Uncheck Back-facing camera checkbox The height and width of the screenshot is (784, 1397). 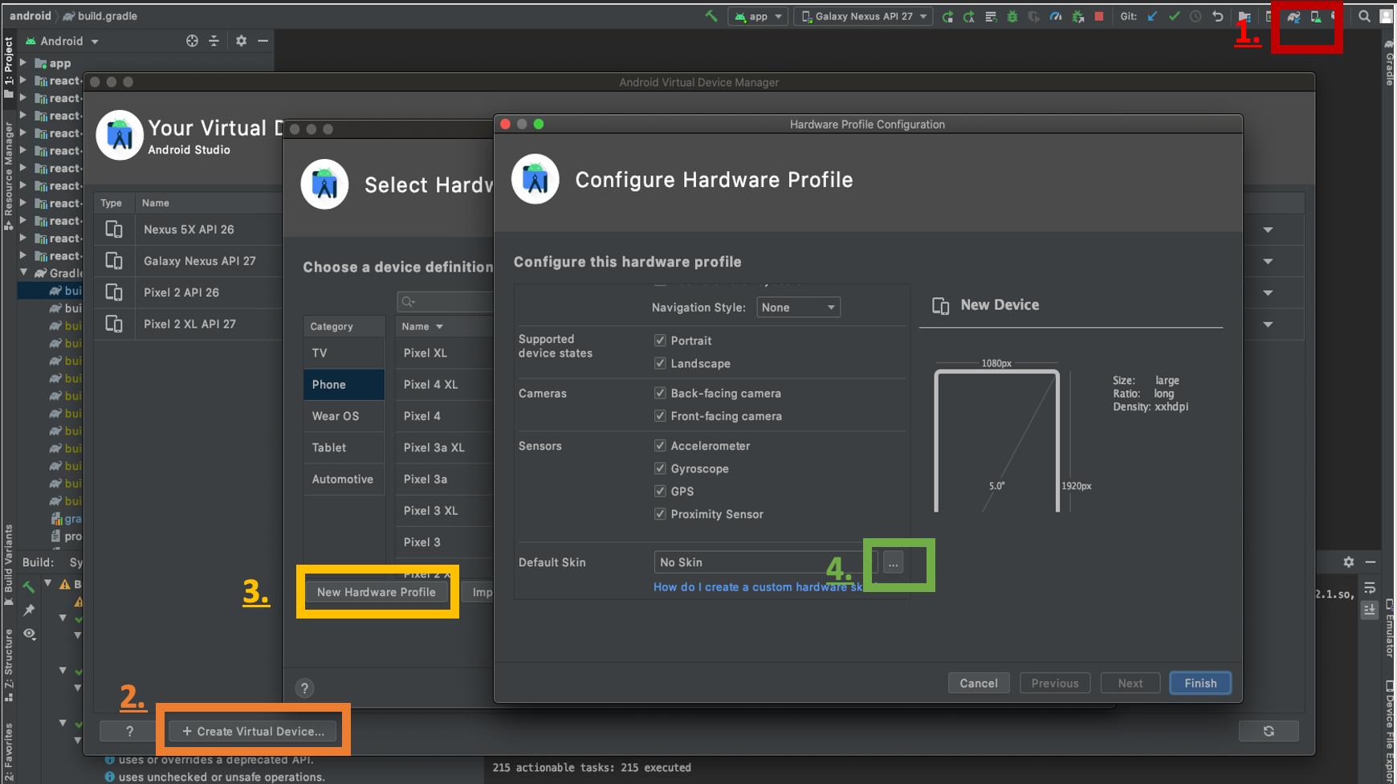pos(660,393)
